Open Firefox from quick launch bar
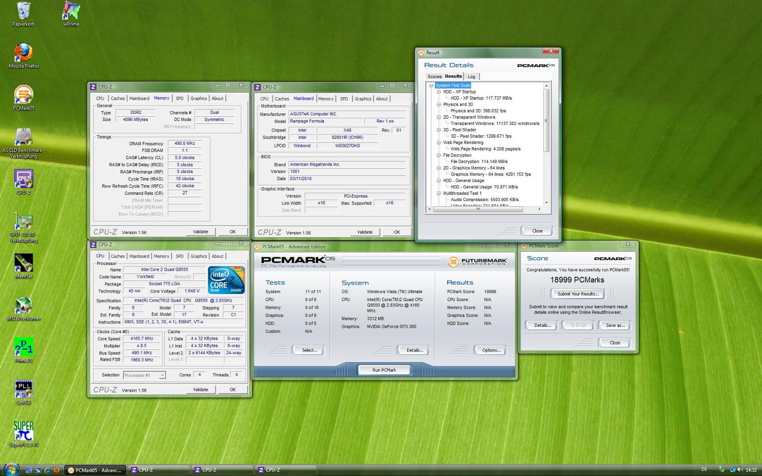The height and width of the screenshot is (476, 762). click(x=56, y=470)
